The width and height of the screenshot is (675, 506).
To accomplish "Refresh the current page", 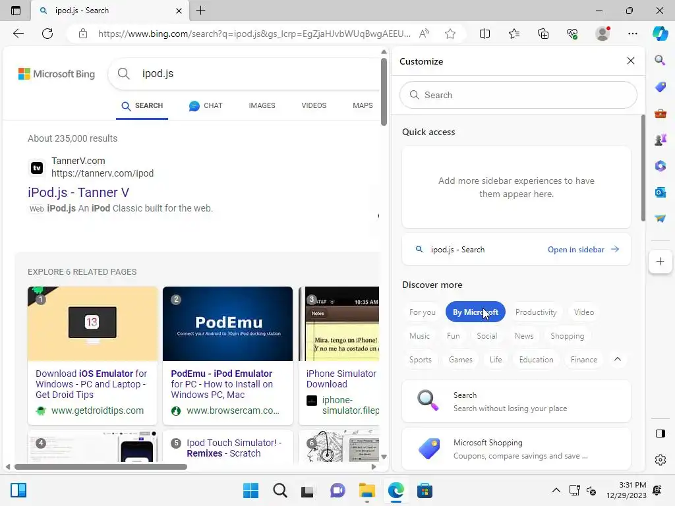I will pyautogui.click(x=47, y=34).
